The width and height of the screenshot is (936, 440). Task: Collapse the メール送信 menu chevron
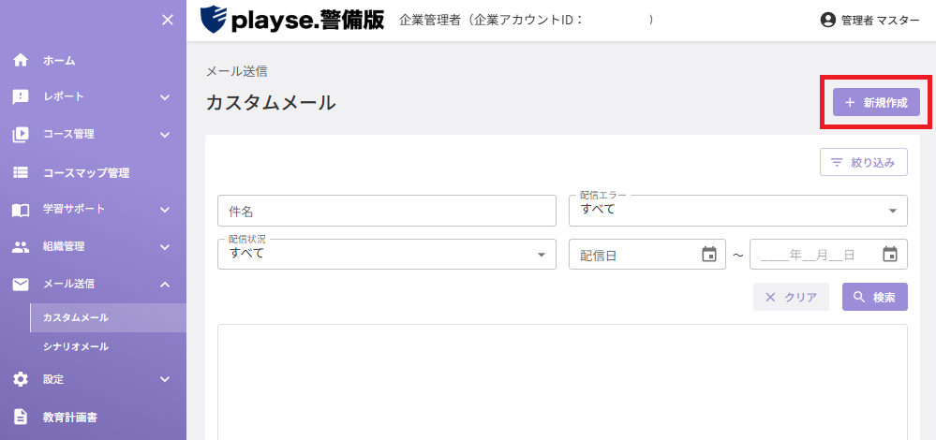click(165, 285)
